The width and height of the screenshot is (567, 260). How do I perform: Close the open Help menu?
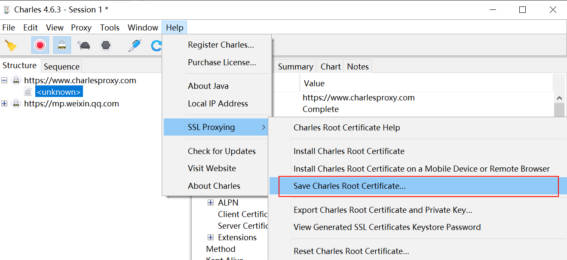pyautogui.click(x=175, y=27)
